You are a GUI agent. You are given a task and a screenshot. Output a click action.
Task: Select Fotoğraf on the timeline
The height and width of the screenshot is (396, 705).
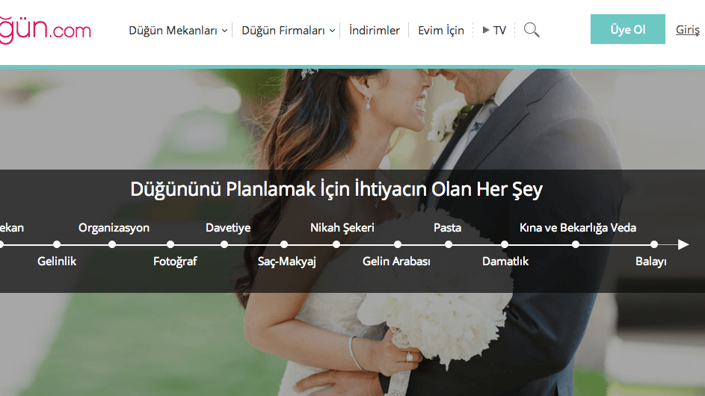[x=175, y=262]
